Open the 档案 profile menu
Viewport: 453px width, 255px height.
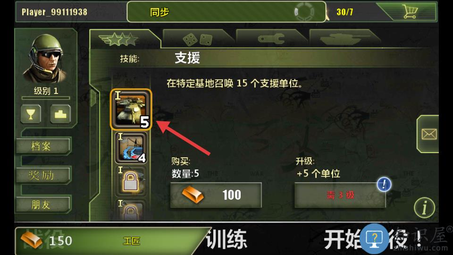(x=43, y=146)
